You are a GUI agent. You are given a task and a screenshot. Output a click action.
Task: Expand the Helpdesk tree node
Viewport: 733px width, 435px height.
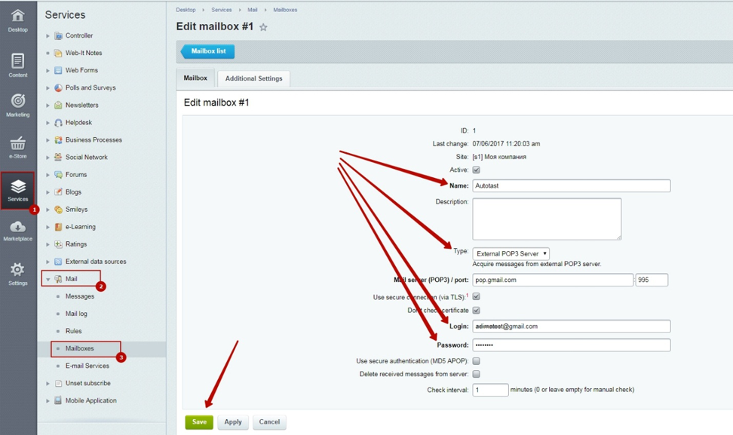[48, 122]
